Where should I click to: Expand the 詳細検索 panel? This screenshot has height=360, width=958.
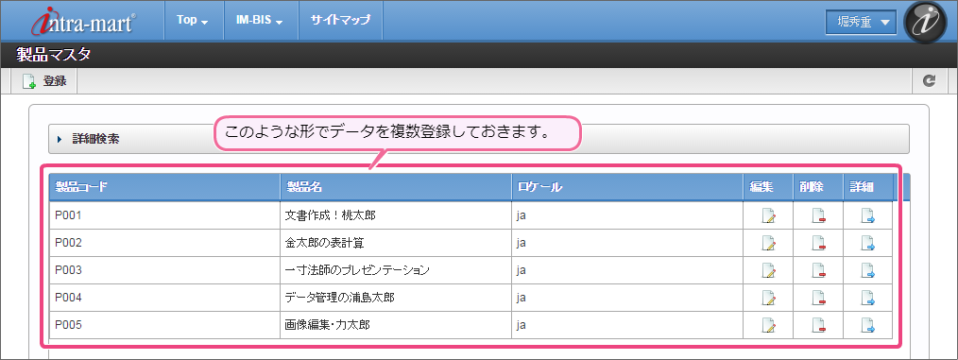pos(478,139)
